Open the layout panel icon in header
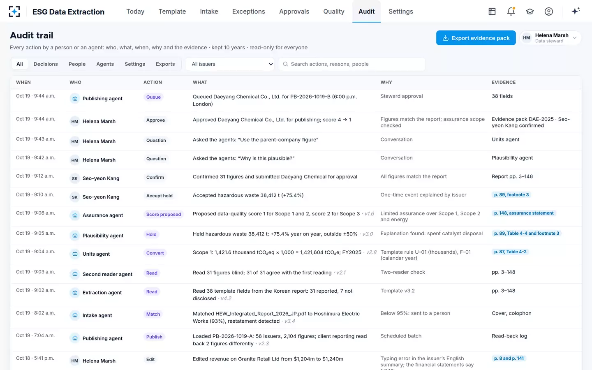The width and height of the screenshot is (592, 370). click(x=492, y=12)
